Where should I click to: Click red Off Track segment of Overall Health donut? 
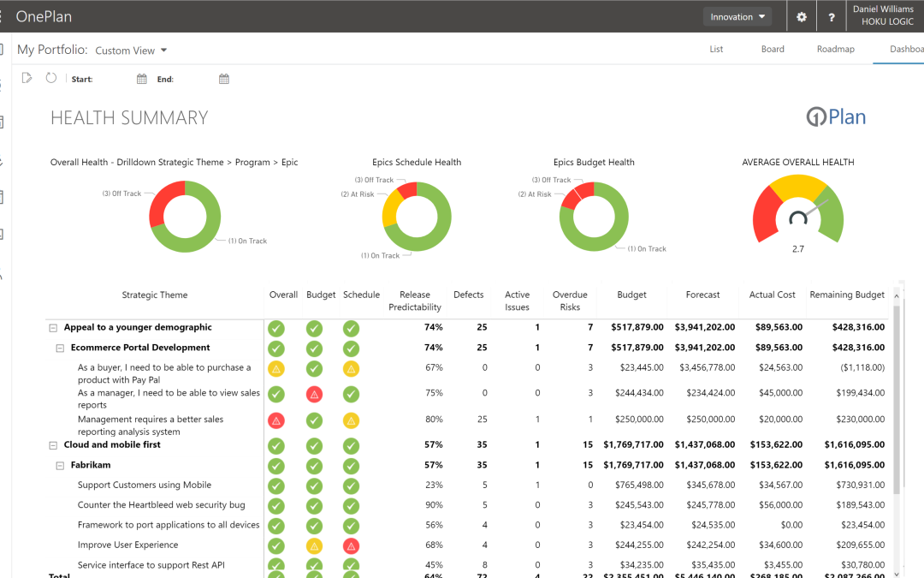(x=158, y=206)
